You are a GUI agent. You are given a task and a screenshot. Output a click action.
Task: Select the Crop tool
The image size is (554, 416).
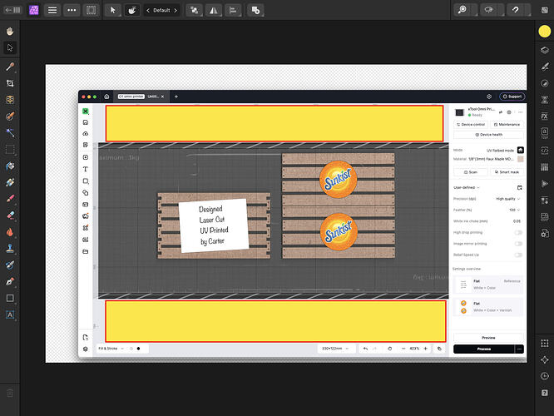[x=10, y=83]
